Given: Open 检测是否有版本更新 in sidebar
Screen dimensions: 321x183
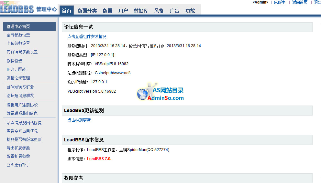Looking at the screenshot, I should 24,139.
